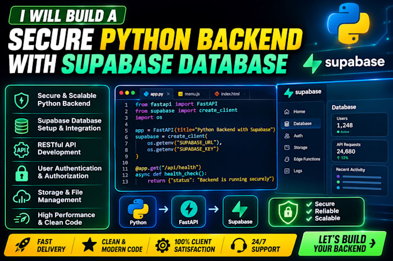This screenshot has height=261, width=393.
Task: Click the Fast Delivery text
Action: click(x=51, y=245)
